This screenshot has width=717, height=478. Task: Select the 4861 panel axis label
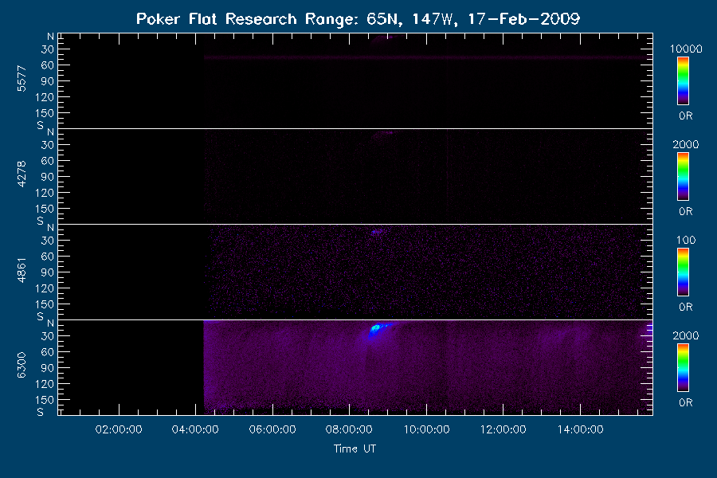[22, 270]
